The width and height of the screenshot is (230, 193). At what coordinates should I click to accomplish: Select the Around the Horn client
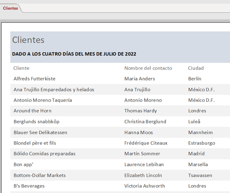click(33, 111)
